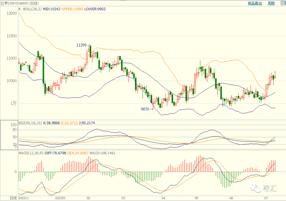Click the DIFF:78.6798 MACD reading
286x201 pixels.
click(55, 153)
